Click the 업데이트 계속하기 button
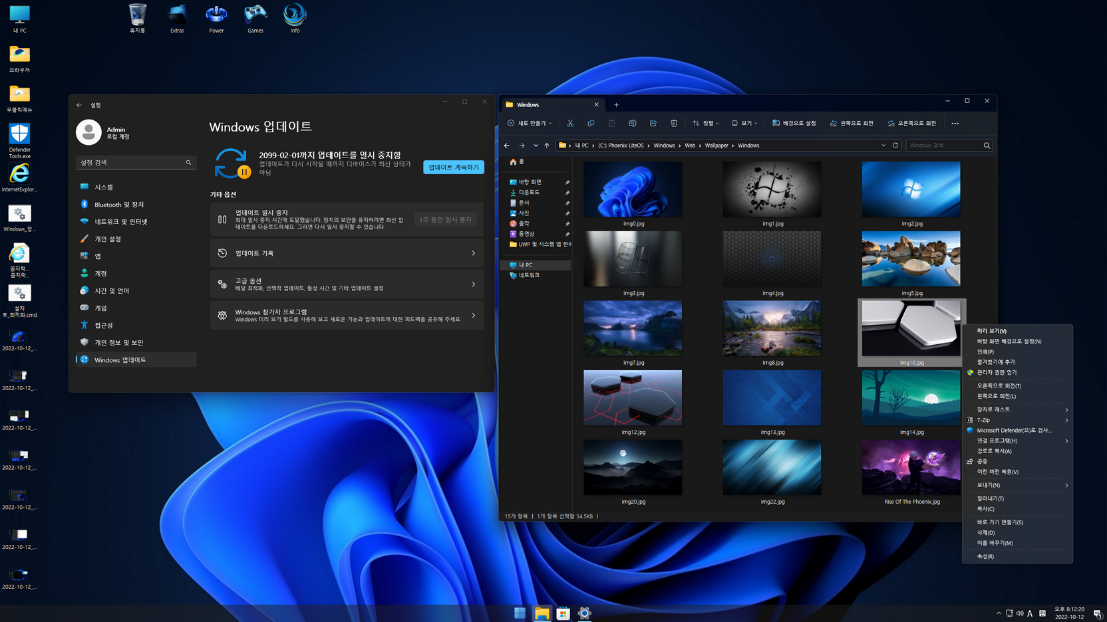 (x=454, y=167)
